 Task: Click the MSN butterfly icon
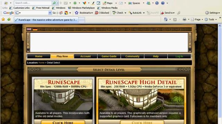[x=84, y=3]
